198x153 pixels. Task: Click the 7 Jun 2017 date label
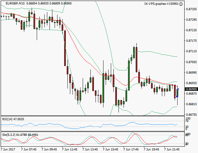pos(8,149)
